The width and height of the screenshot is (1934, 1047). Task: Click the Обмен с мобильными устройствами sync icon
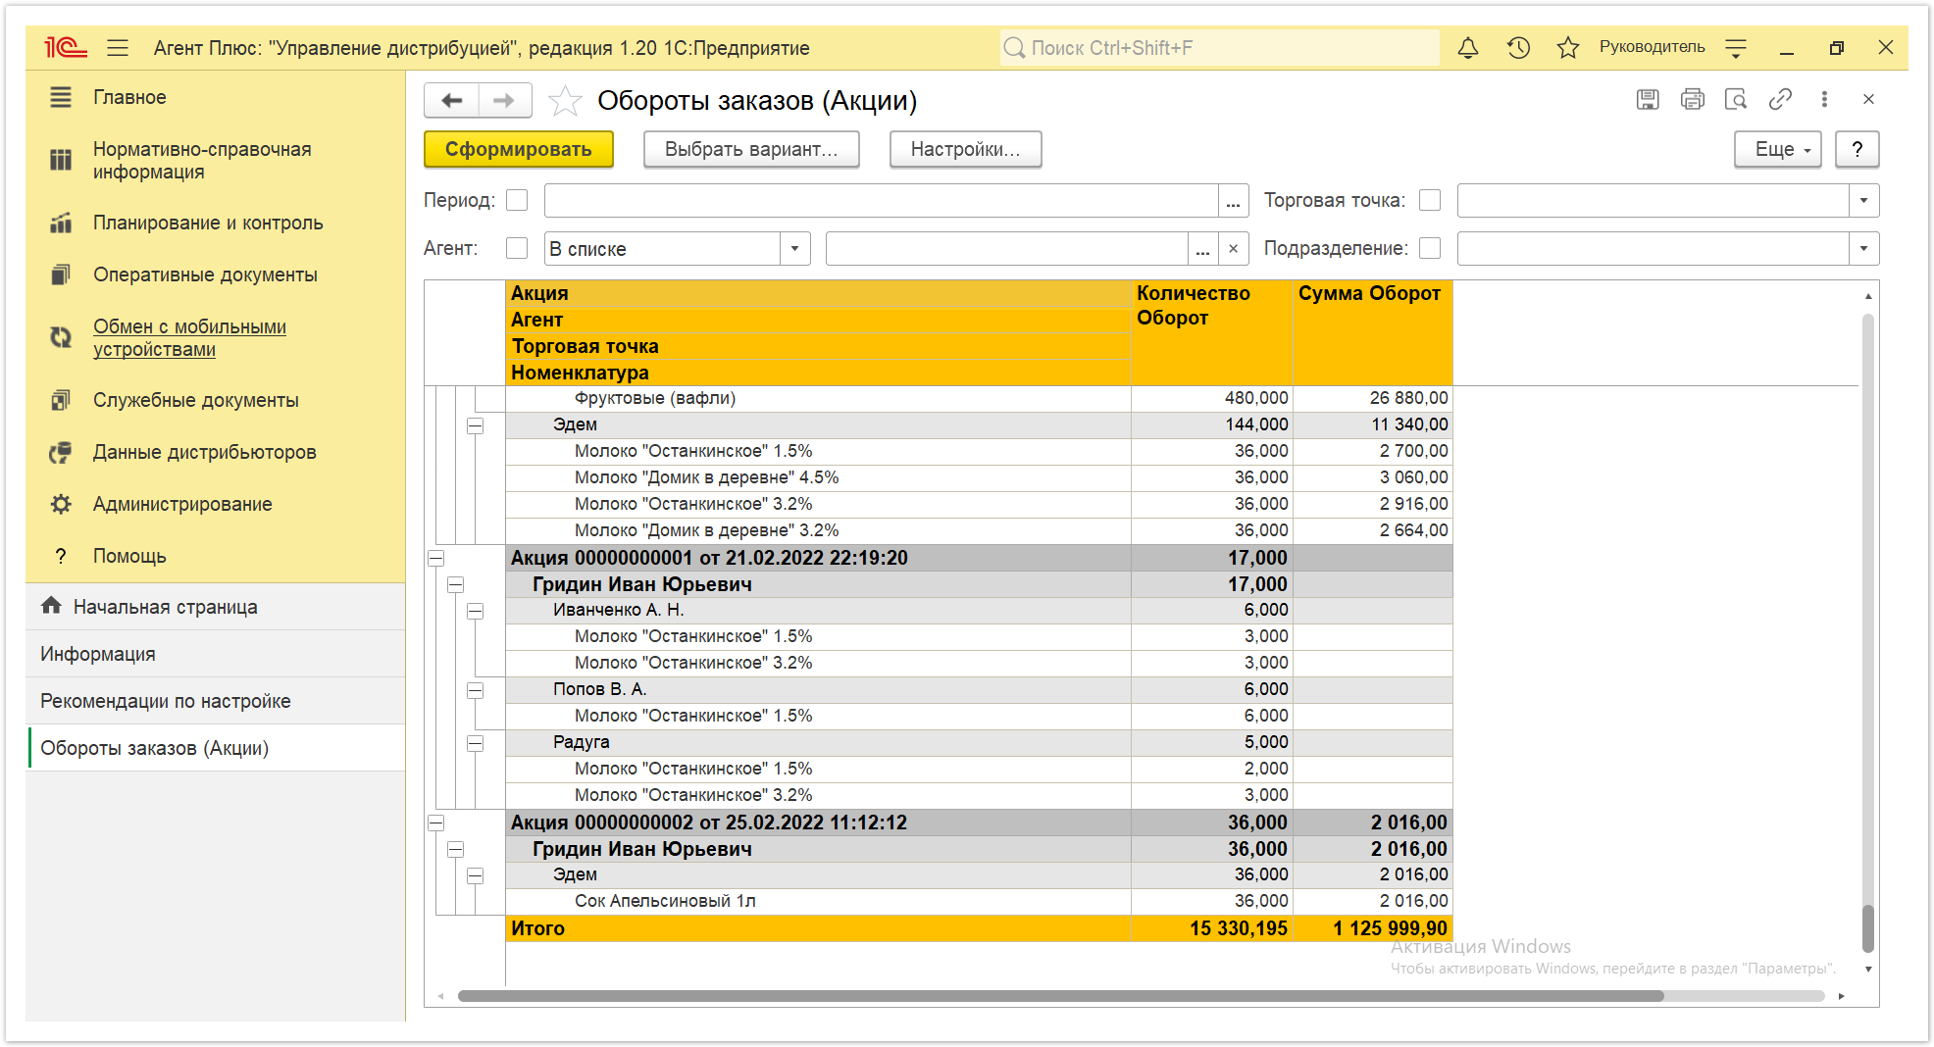61,337
